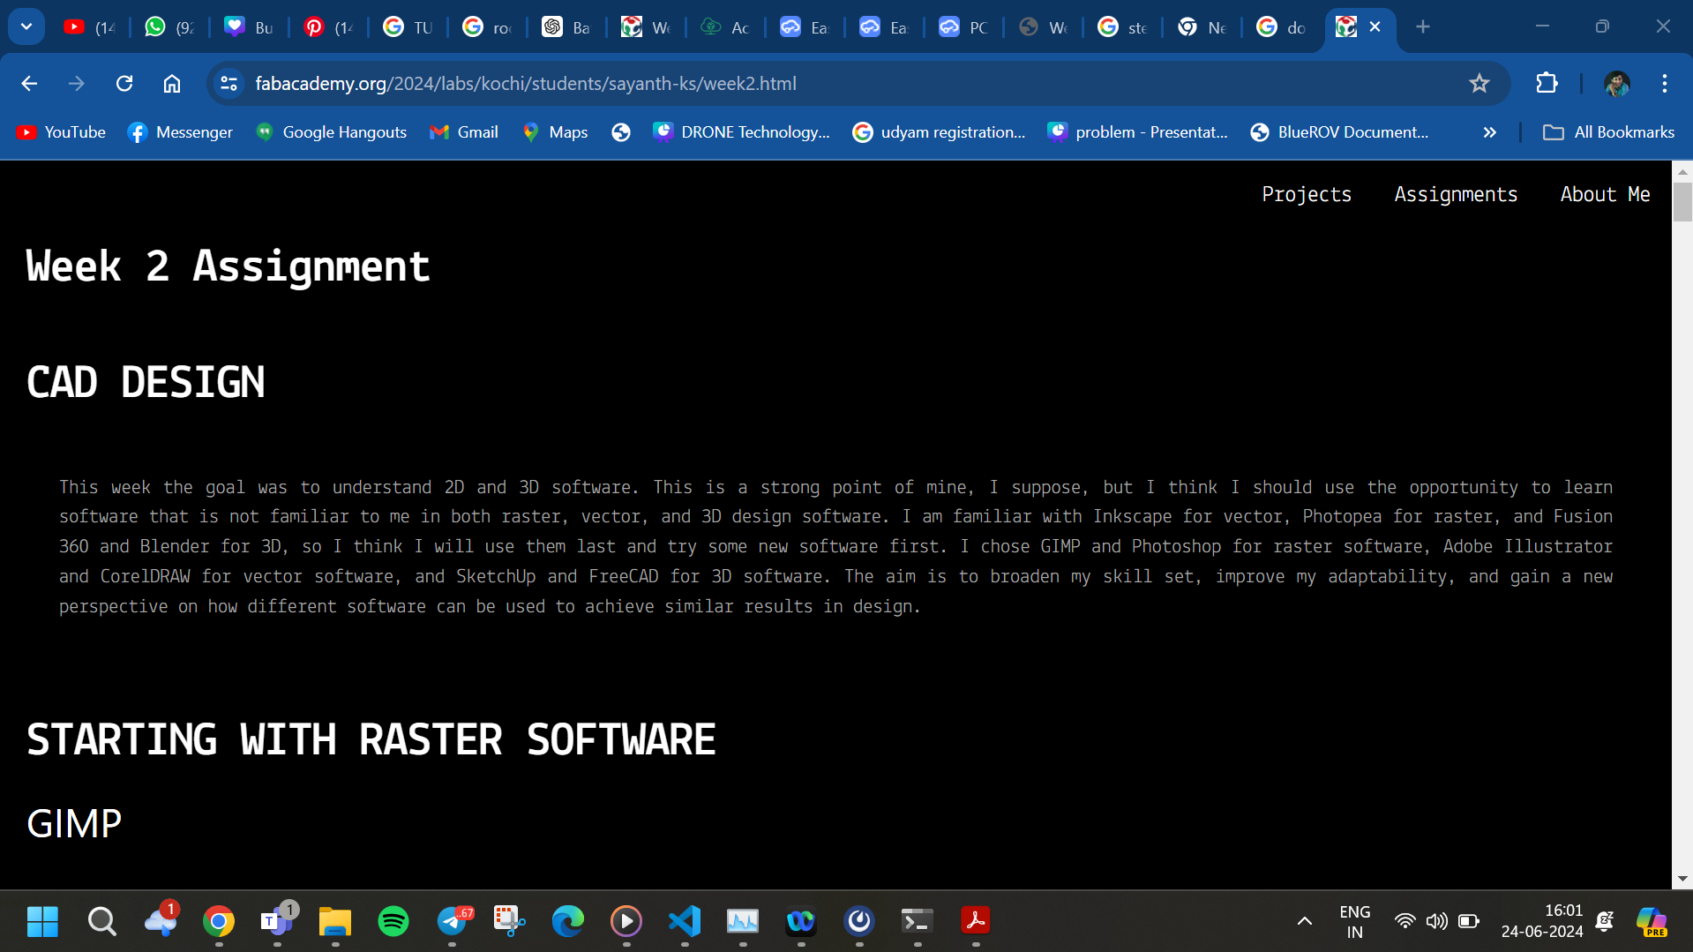Click the scrollbar down arrow
This screenshot has width=1693, height=952.
(1682, 879)
